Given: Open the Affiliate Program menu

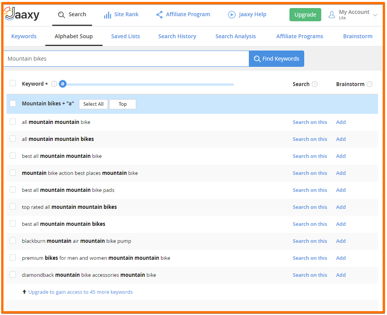Looking at the screenshot, I should (x=183, y=15).
